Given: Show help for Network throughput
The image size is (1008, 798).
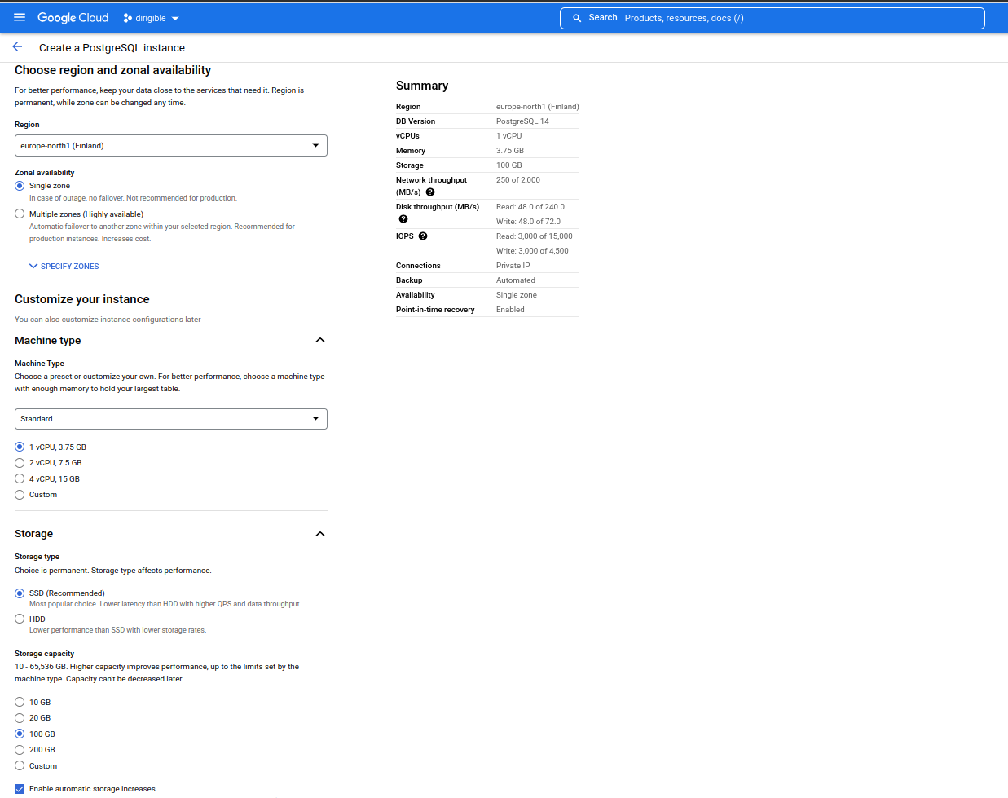Looking at the screenshot, I should pos(430,192).
